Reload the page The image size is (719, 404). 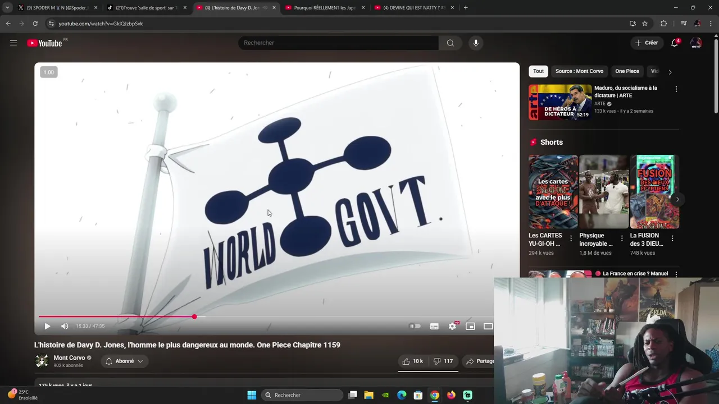[35, 24]
